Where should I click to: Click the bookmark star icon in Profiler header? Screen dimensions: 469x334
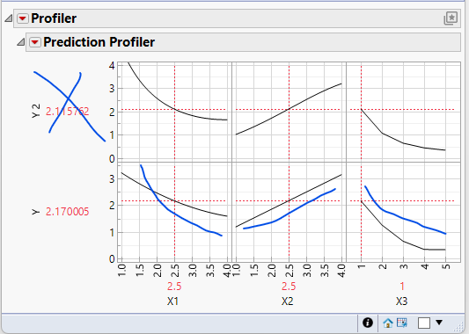[451, 18]
